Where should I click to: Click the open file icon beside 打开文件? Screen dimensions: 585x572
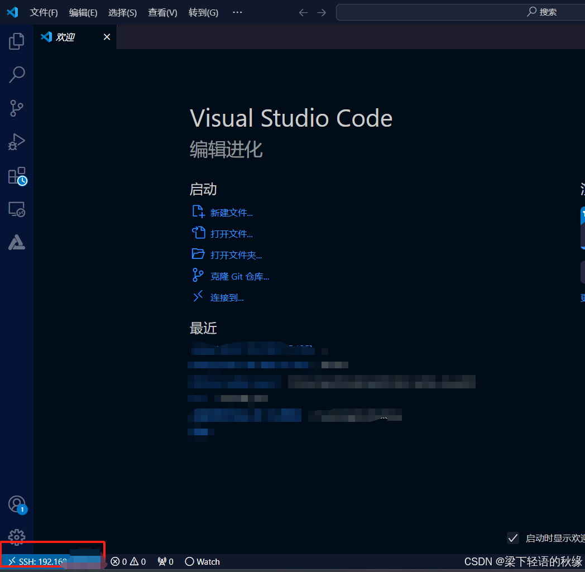point(199,233)
